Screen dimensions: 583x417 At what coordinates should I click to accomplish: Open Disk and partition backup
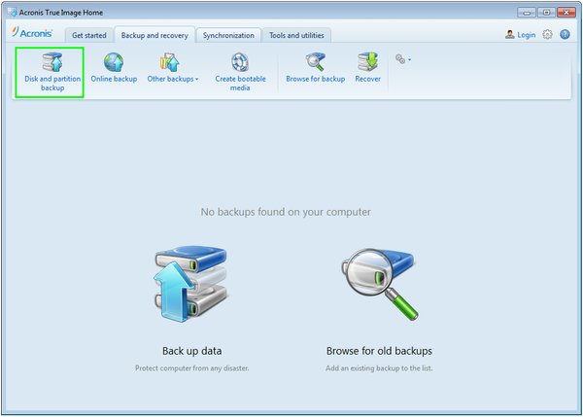click(x=50, y=73)
